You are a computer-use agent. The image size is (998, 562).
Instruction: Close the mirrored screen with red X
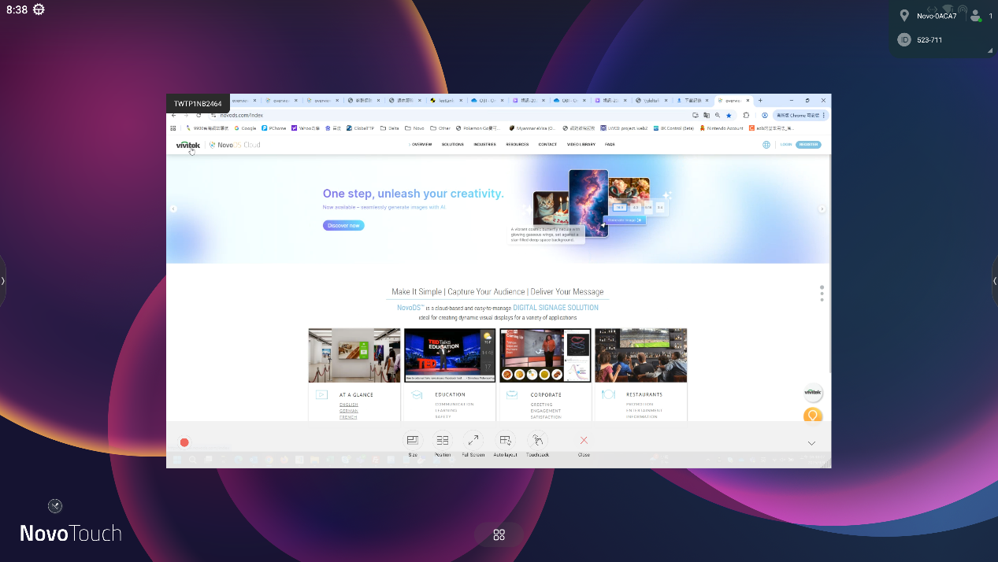[584, 441]
